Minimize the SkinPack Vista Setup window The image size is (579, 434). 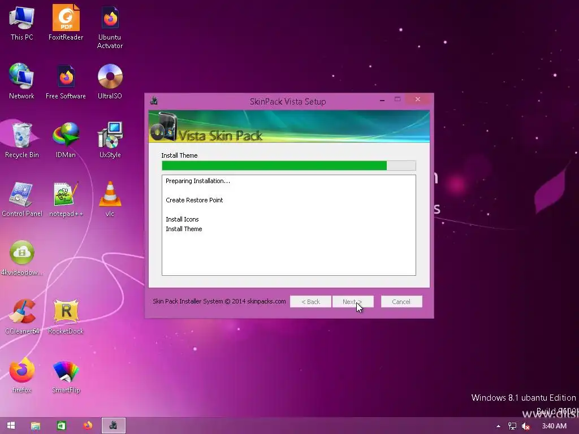pos(382,99)
